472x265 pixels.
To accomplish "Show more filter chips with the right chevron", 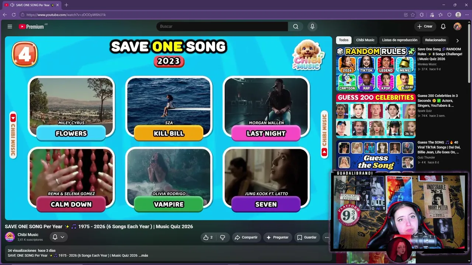I will click(457, 40).
